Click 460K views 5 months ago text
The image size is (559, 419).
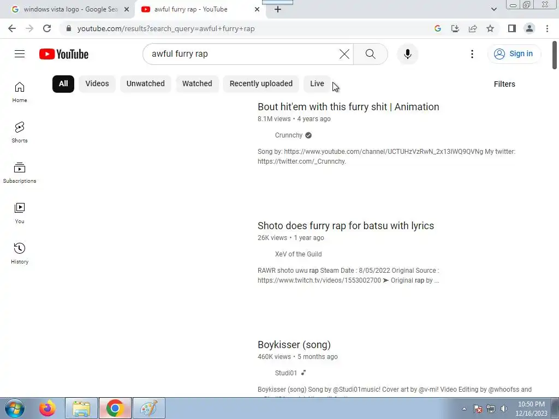click(298, 357)
